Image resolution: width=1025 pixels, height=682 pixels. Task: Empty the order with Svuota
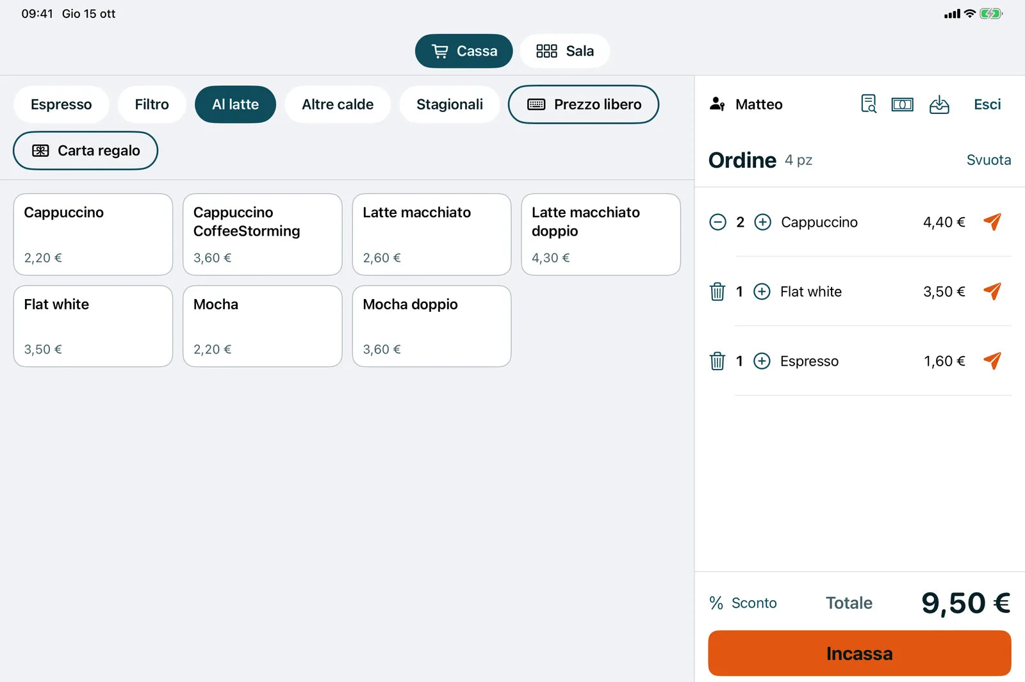point(988,160)
